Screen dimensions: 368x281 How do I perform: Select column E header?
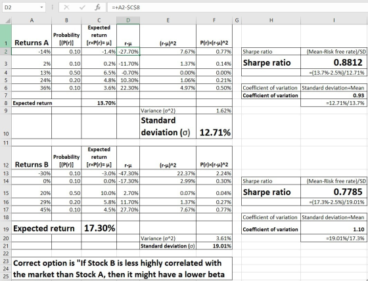click(x=168, y=20)
